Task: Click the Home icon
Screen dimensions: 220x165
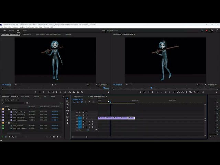Action: (4, 31)
